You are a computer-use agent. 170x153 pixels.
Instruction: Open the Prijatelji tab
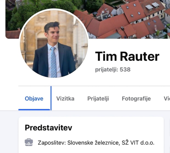coord(98,99)
